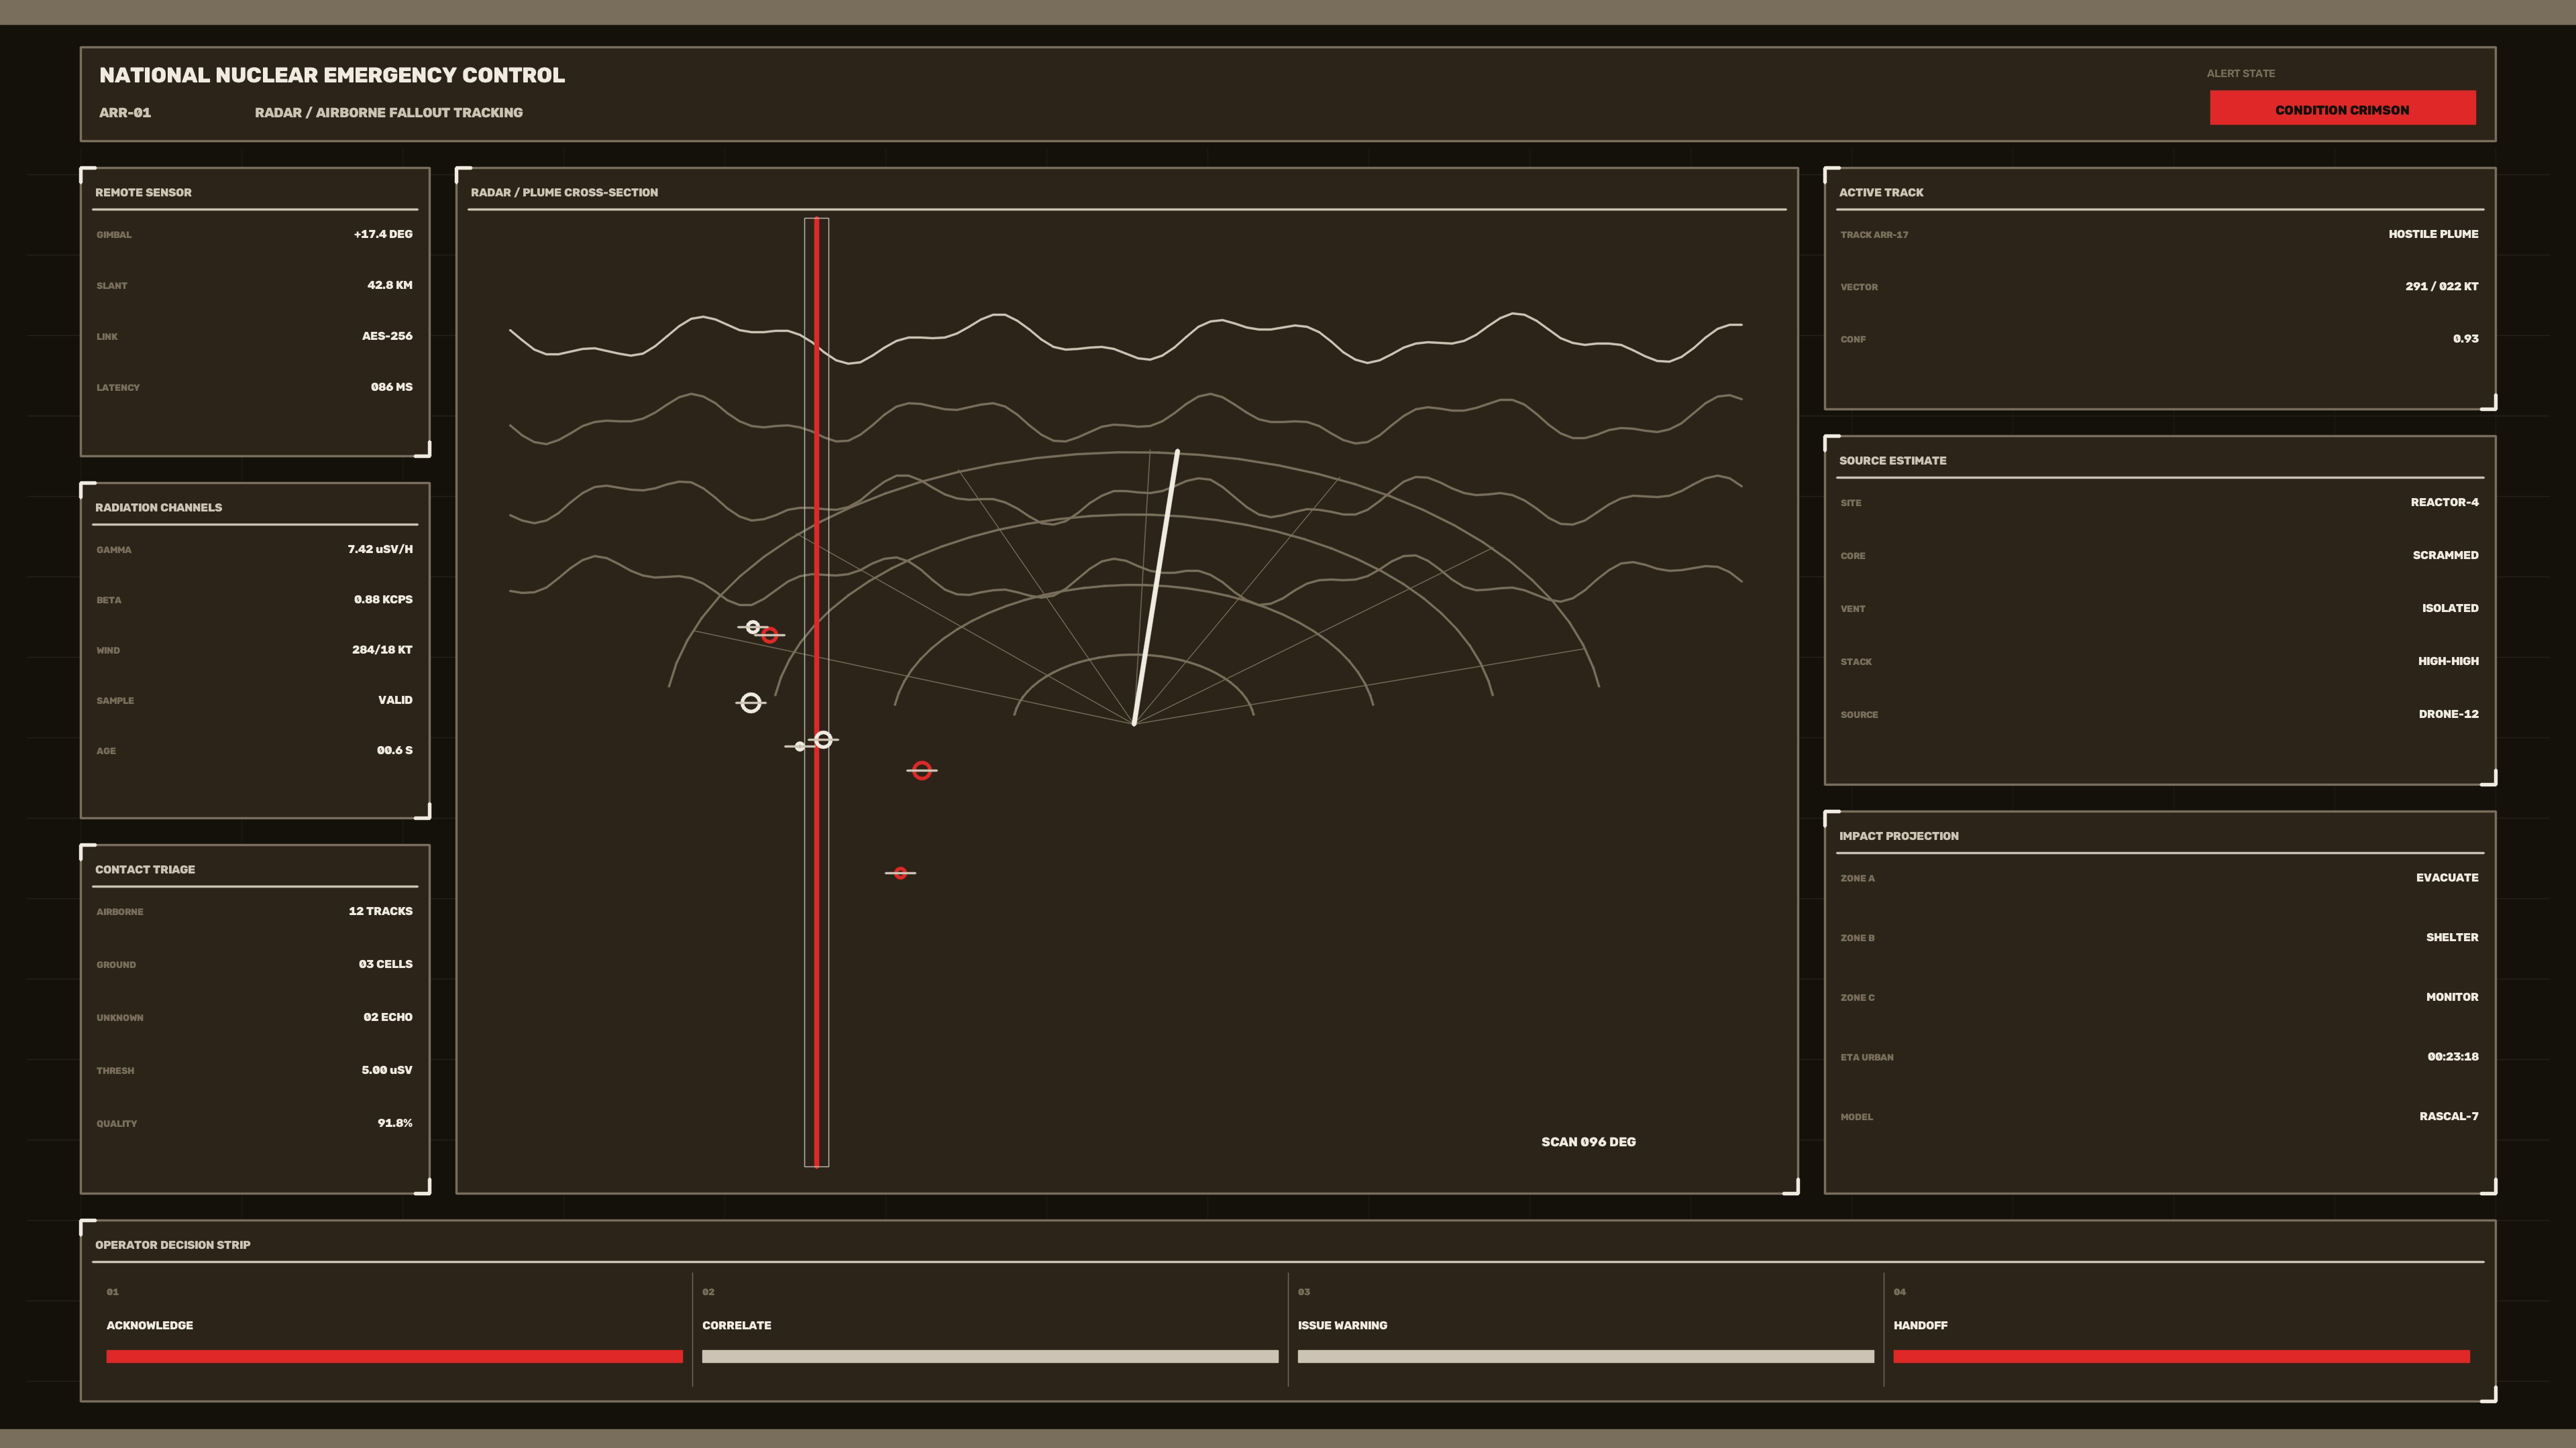This screenshot has height=1448, width=2576.
Task: Click the CONF value 0.93
Action: click(x=2465, y=339)
